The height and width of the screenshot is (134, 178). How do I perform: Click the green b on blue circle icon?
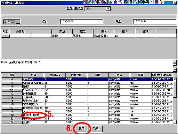click(x=141, y=2)
